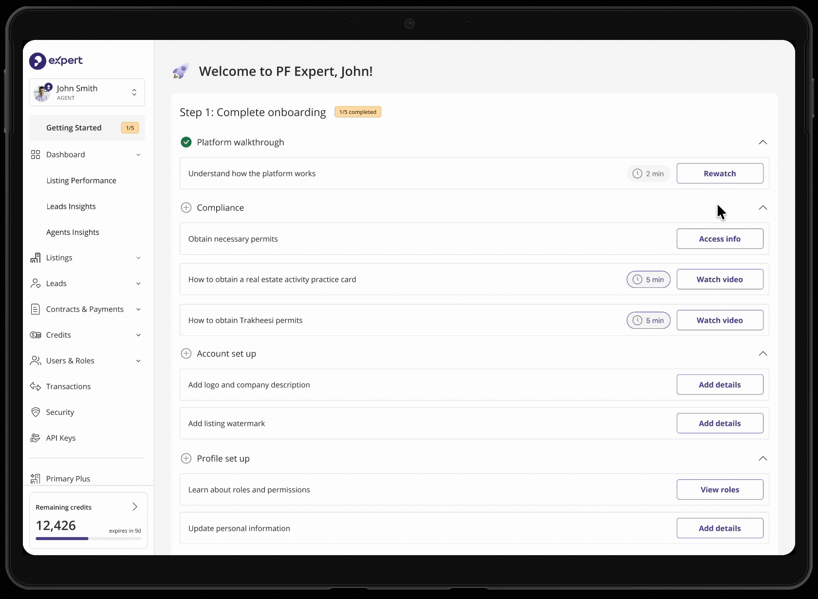The image size is (818, 599).
Task: Open Agents Insights
Action: click(x=73, y=232)
